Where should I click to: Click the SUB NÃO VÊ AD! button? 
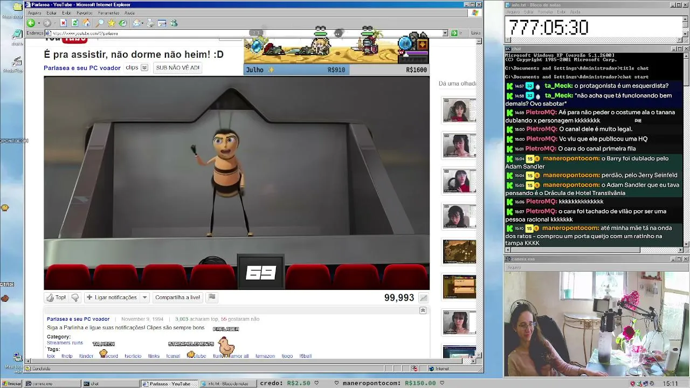pyautogui.click(x=177, y=68)
